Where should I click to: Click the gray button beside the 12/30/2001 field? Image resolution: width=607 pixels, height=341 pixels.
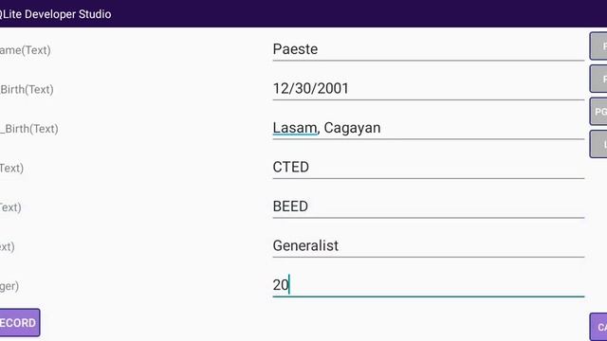[x=598, y=79]
